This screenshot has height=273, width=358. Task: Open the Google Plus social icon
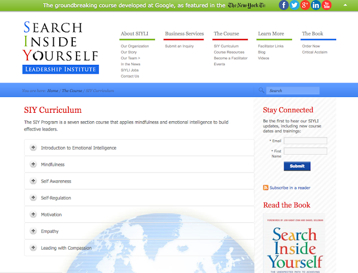pos(305,5)
